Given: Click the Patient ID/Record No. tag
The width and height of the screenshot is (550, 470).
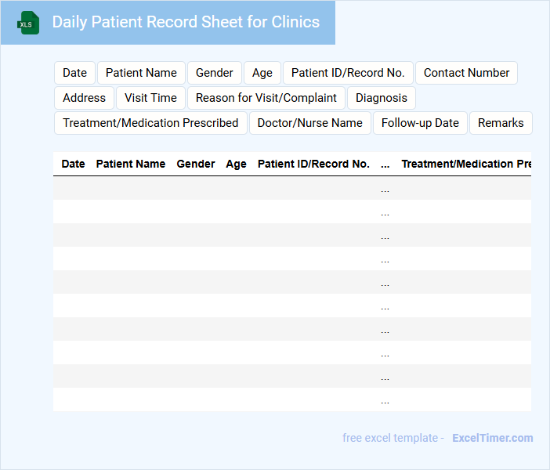Looking at the screenshot, I should pos(348,73).
